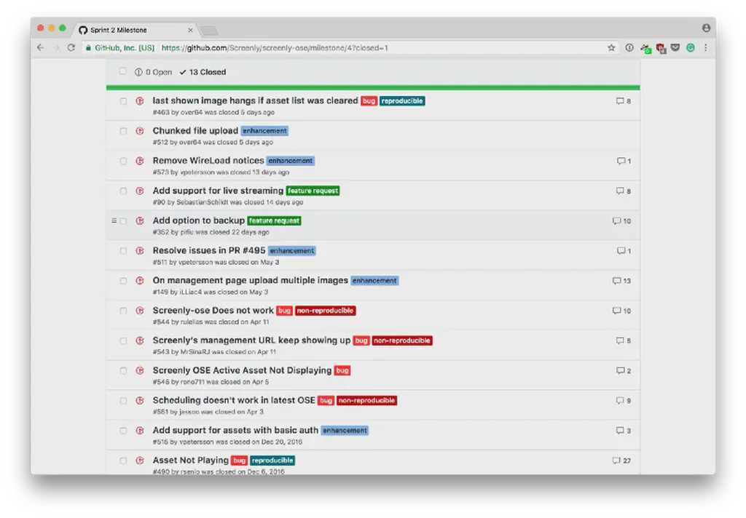The width and height of the screenshot is (746, 518).
Task: Switch to the '0 Open' issues filter
Action: (154, 72)
